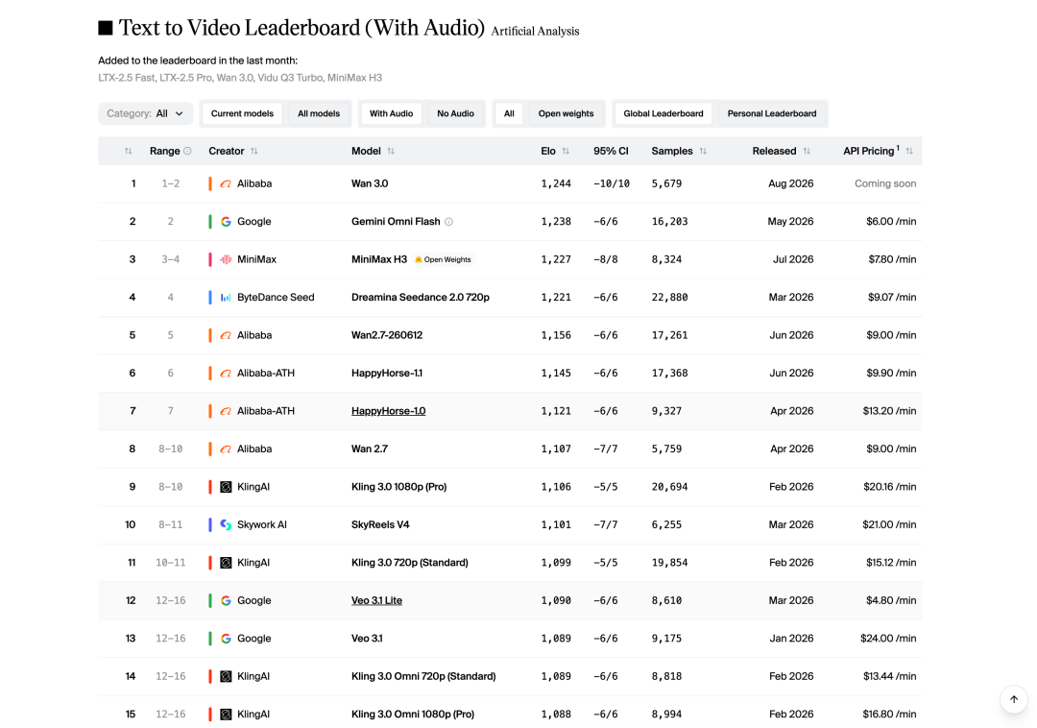Sort by Released date
This screenshot has height=728, width=1037.
(x=807, y=152)
